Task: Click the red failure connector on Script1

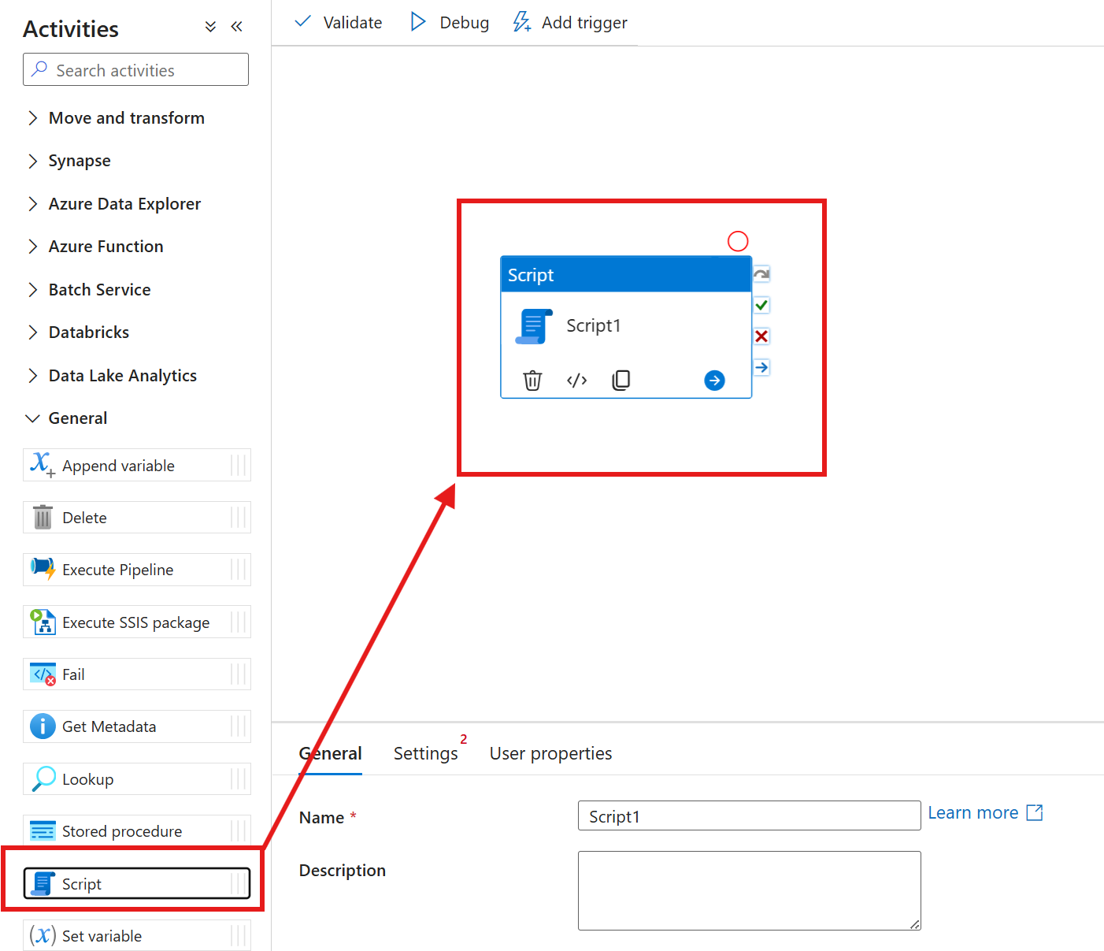Action: click(761, 336)
